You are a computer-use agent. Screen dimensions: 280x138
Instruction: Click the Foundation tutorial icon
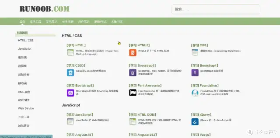coord(195,93)
